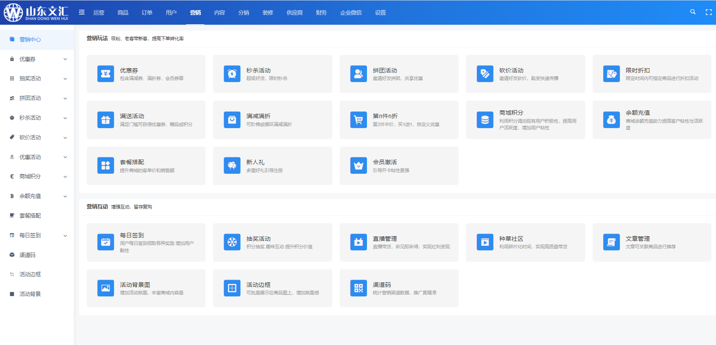Expand the sidebar 拼团活动 submenu arrow

coord(65,98)
